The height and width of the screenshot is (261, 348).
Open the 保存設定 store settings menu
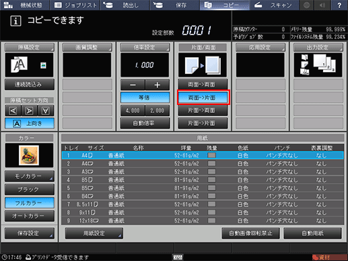[x=30, y=233]
